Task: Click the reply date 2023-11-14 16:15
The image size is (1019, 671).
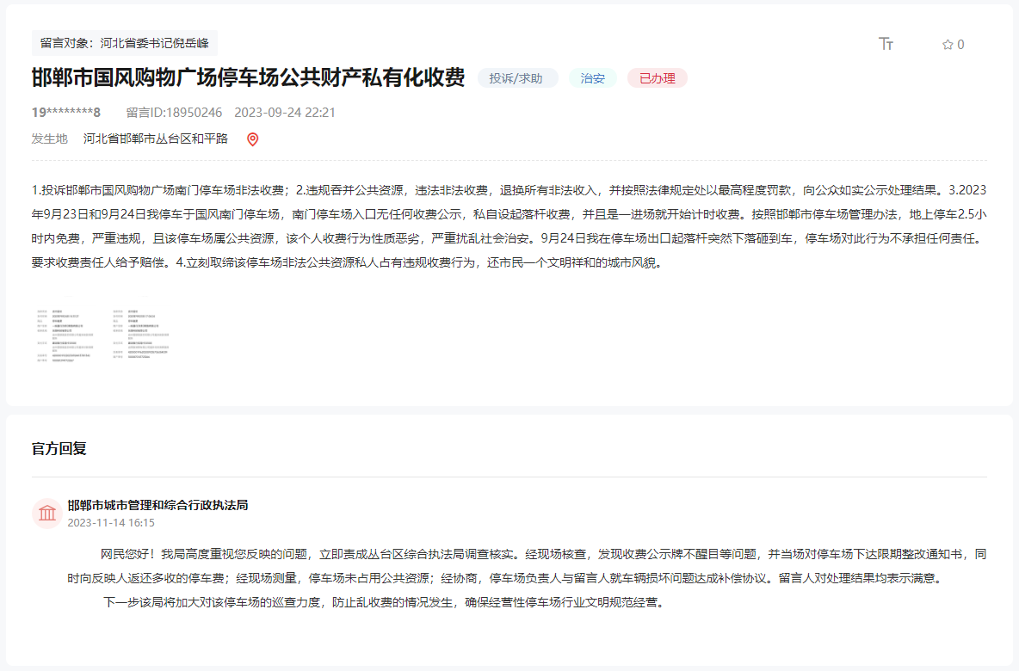Action: click(111, 522)
